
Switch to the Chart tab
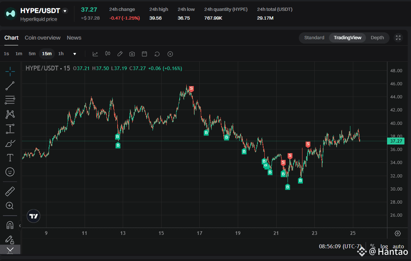click(11, 38)
